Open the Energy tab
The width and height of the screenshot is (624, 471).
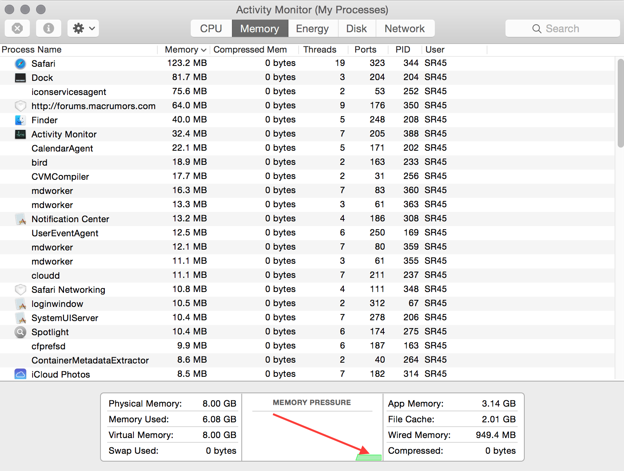point(312,28)
